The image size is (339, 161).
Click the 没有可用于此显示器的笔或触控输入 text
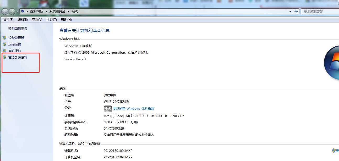tap(129, 135)
